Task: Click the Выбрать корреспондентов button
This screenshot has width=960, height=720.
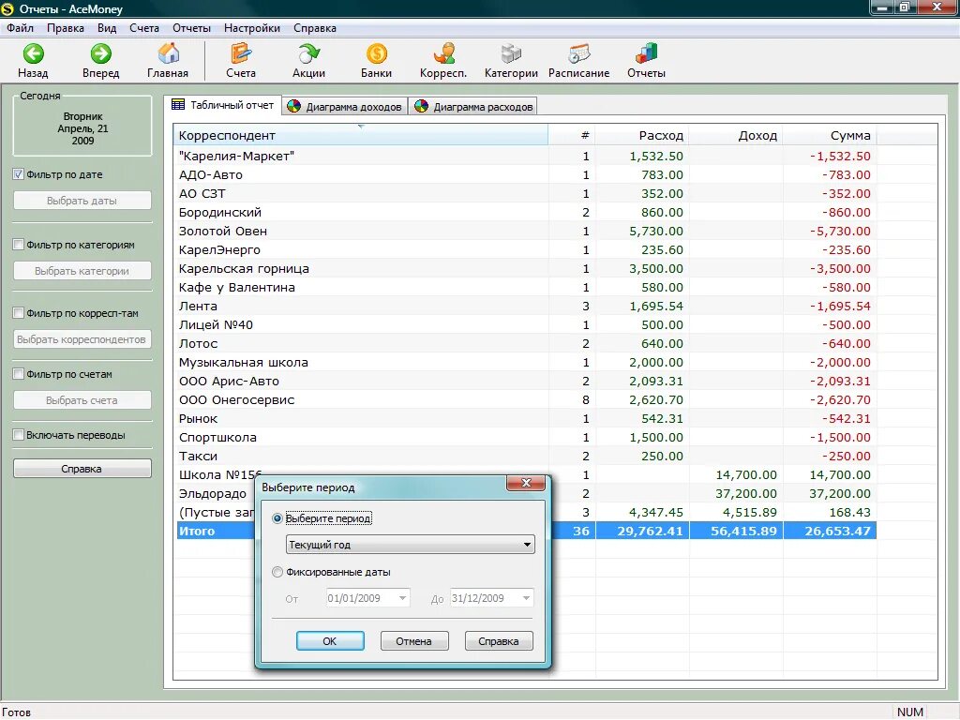Action: coord(82,339)
